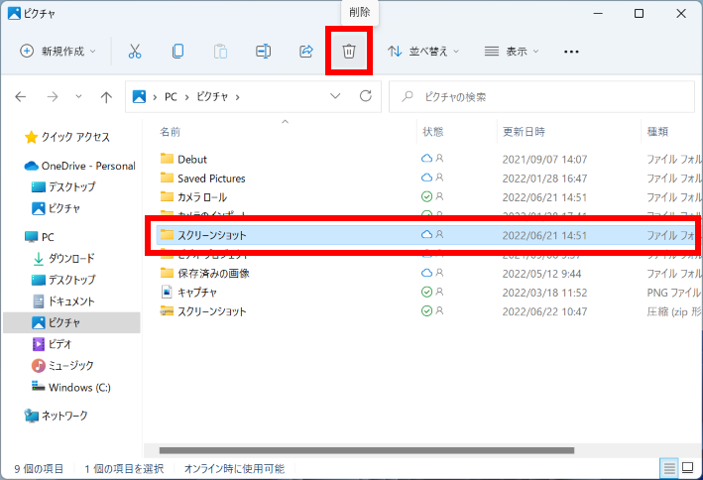Click date 2021/09/07 14:07 cell
The image size is (703, 480).
click(544, 160)
